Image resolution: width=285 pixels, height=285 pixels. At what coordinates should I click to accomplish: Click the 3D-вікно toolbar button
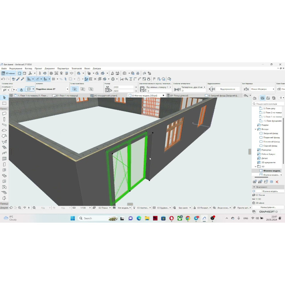pyautogui.click(x=9, y=73)
